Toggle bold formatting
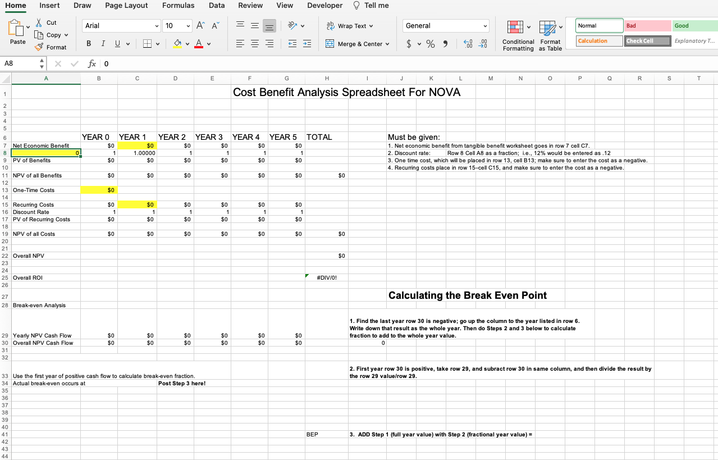The width and height of the screenshot is (718, 460). click(89, 44)
